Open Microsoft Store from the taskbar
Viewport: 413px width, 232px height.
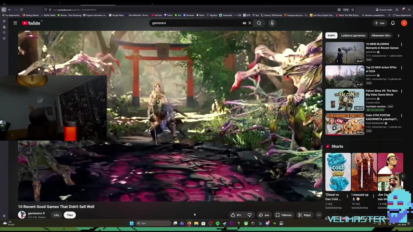coord(203,223)
